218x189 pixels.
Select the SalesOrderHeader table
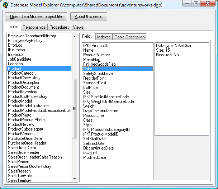tap(24, 152)
